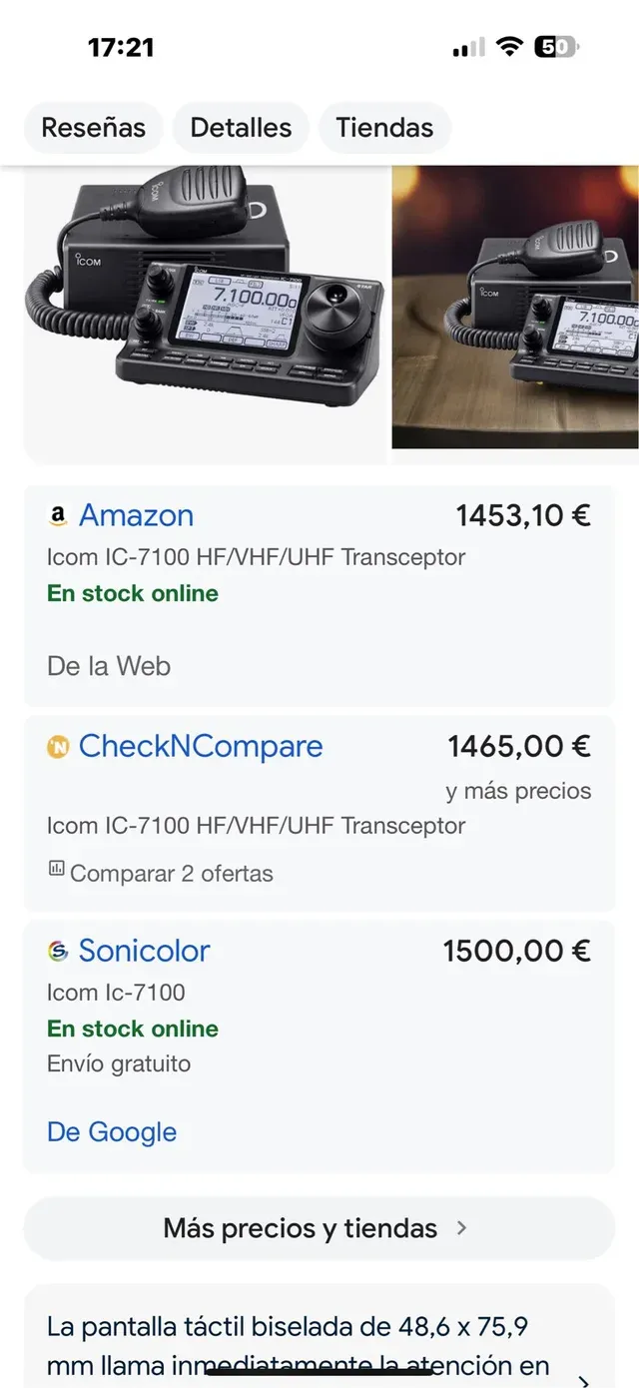Image resolution: width=639 pixels, height=1388 pixels.
Task: Switch to the Reseñas tab
Action: pos(93,128)
